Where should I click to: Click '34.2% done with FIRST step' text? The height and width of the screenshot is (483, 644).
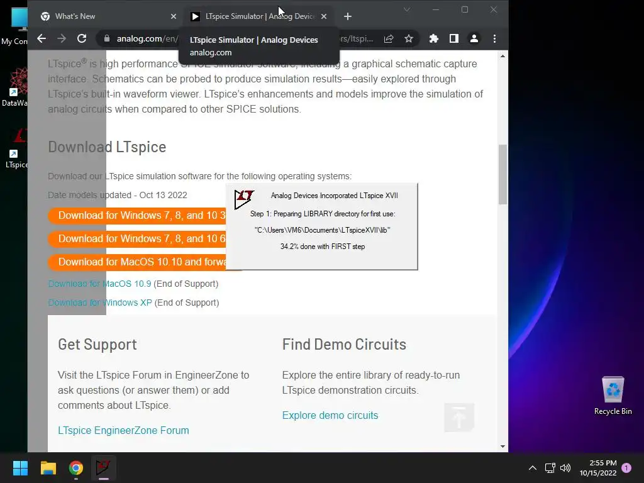[x=323, y=247]
